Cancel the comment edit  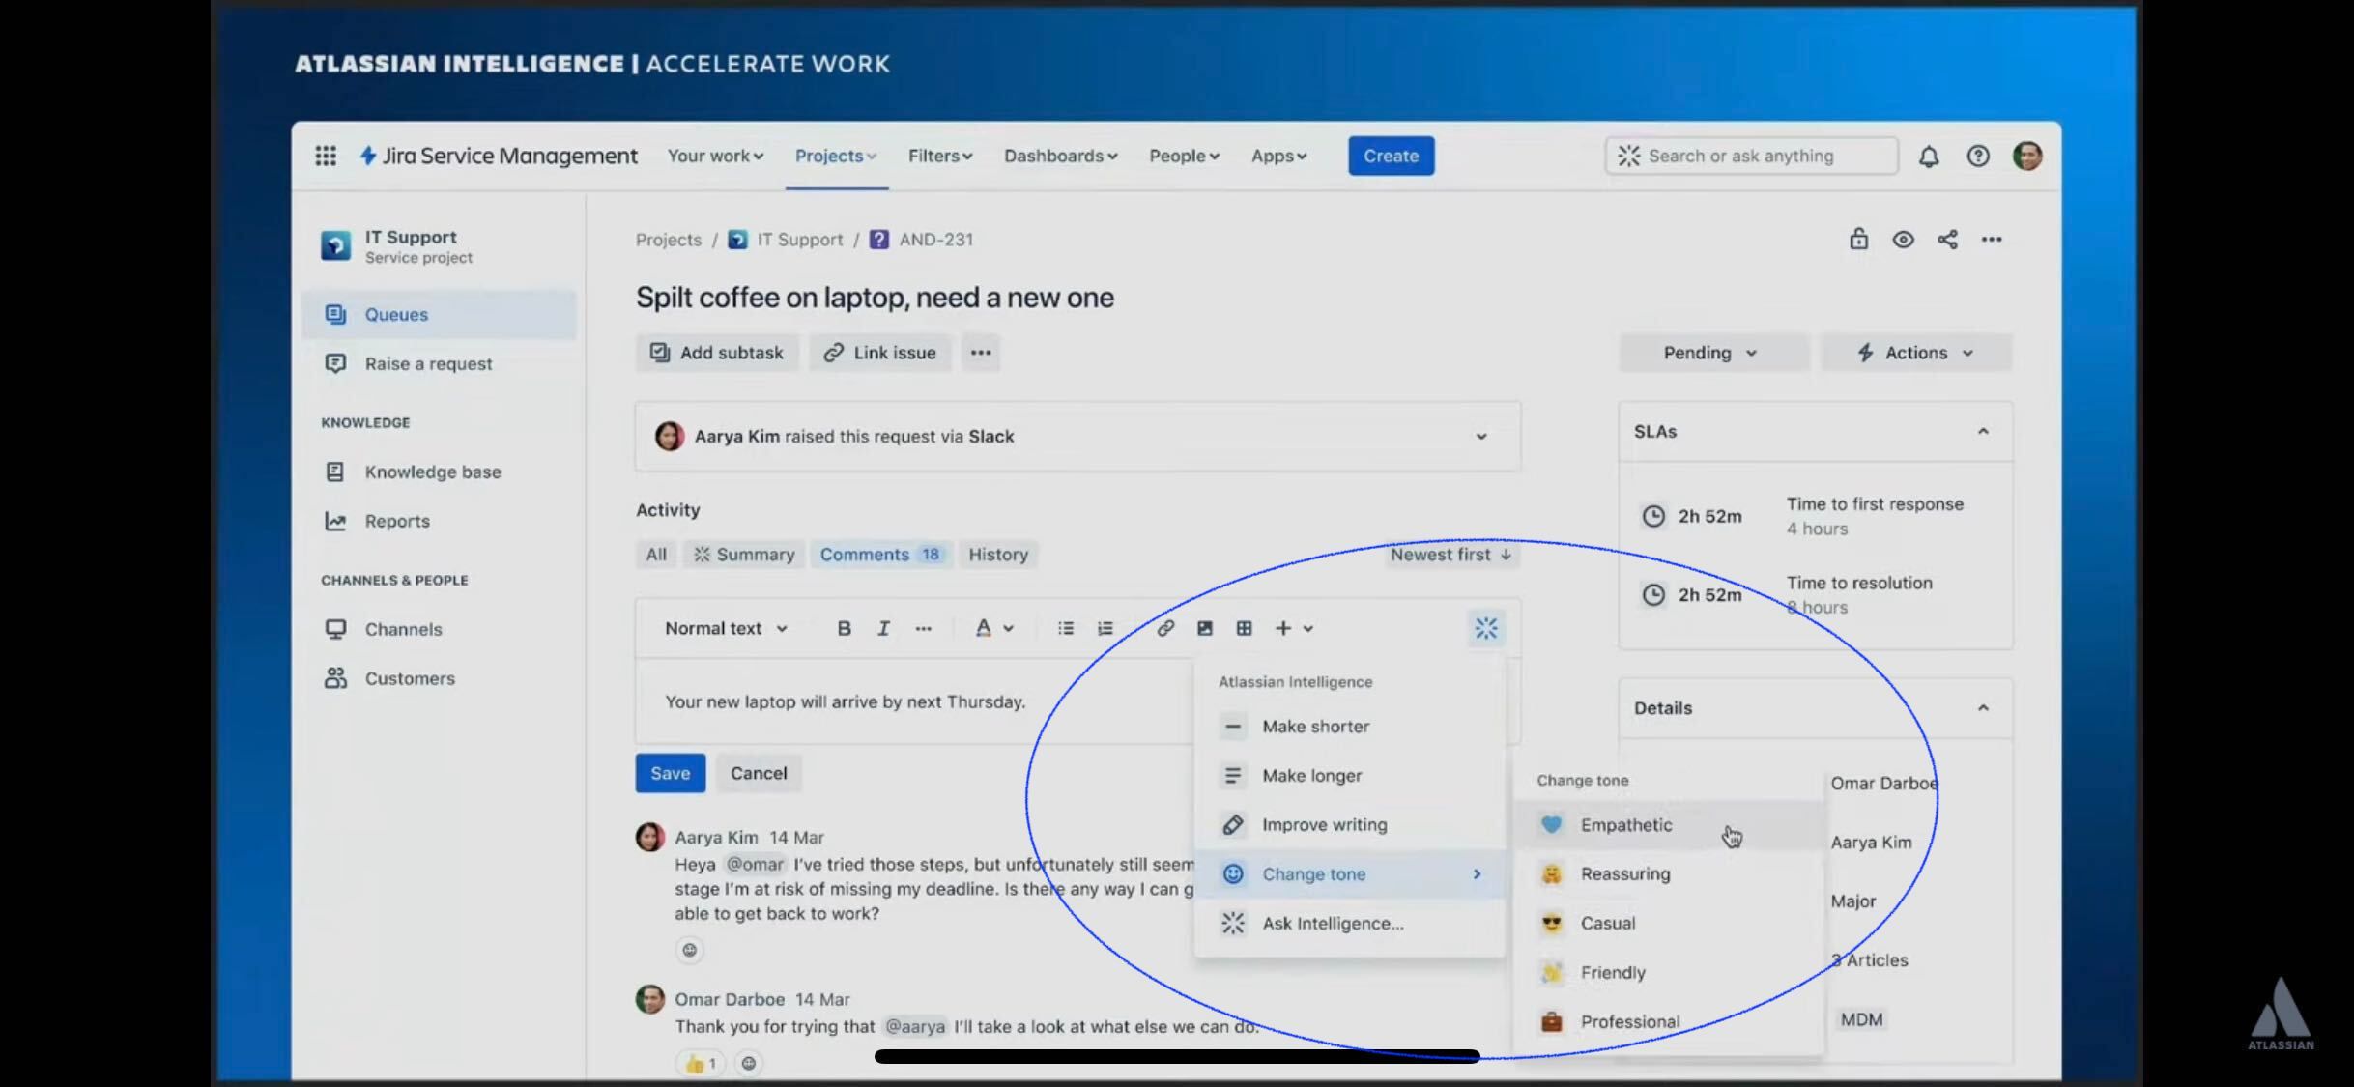[x=759, y=773]
